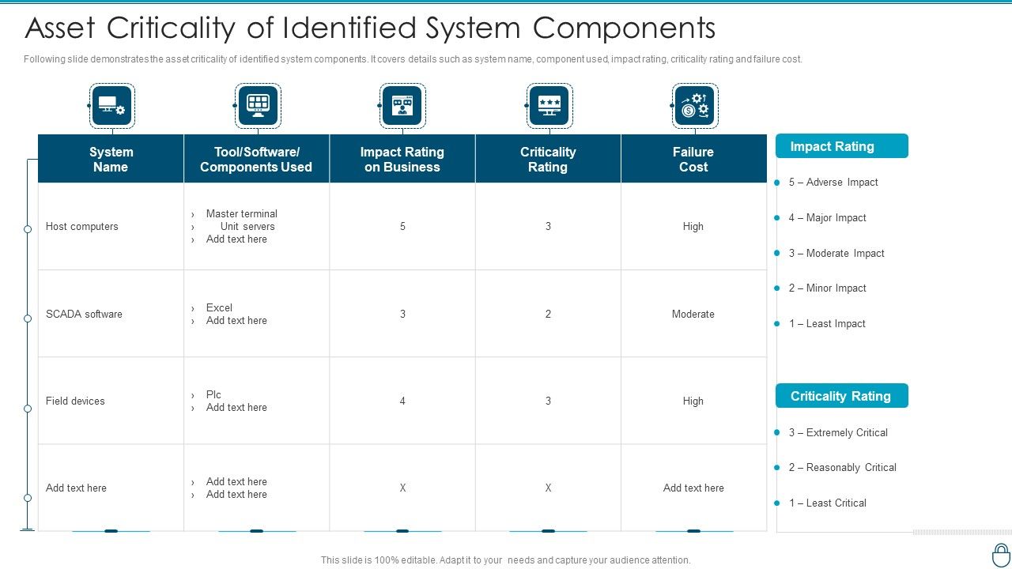Click the coin-and-gears icon above Failure Cost
This screenshot has width=1012, height=569.
click(x=695, y=106)
